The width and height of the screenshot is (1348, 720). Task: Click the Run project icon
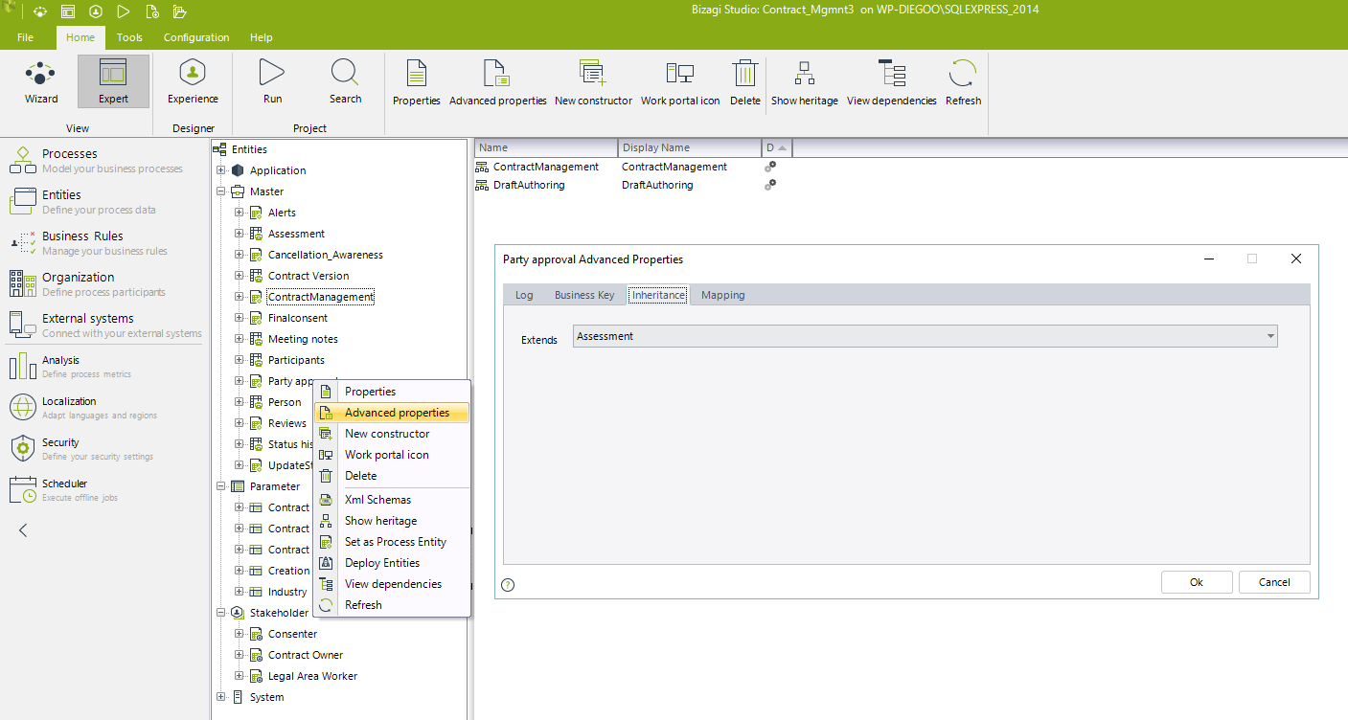tap(272, 81)
